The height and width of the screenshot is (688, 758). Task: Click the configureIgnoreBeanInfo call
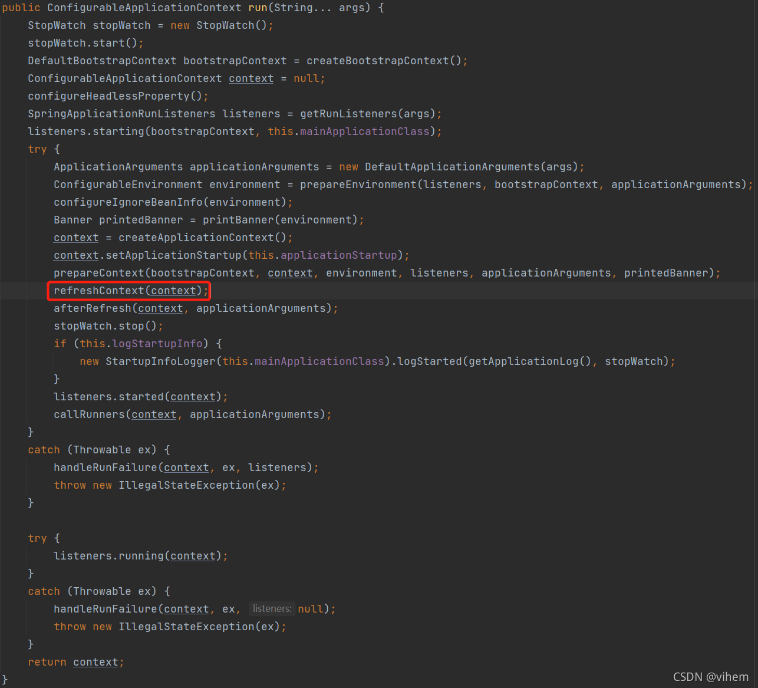coord(128,202)
